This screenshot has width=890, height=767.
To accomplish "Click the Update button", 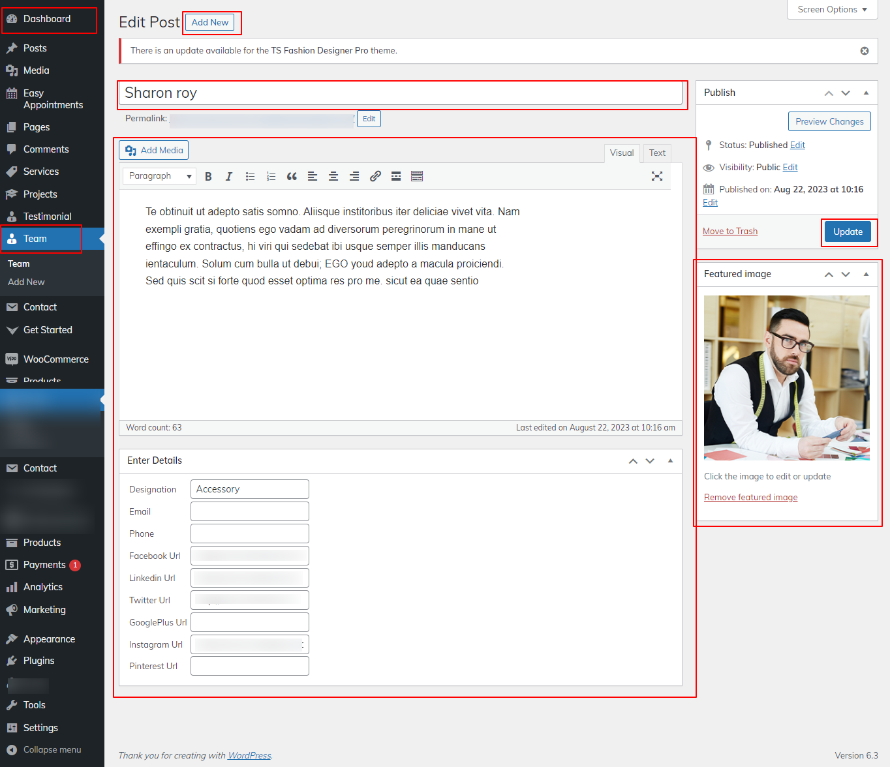I will click(848, 232).
